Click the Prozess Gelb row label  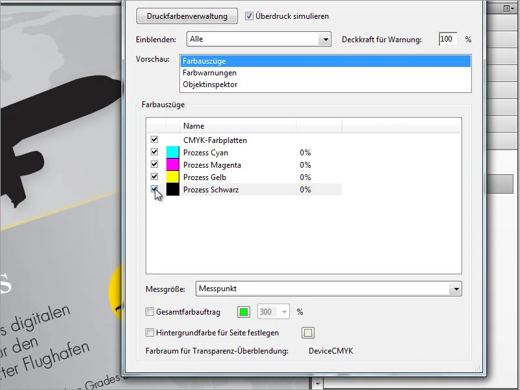click(x=205, y=177)
